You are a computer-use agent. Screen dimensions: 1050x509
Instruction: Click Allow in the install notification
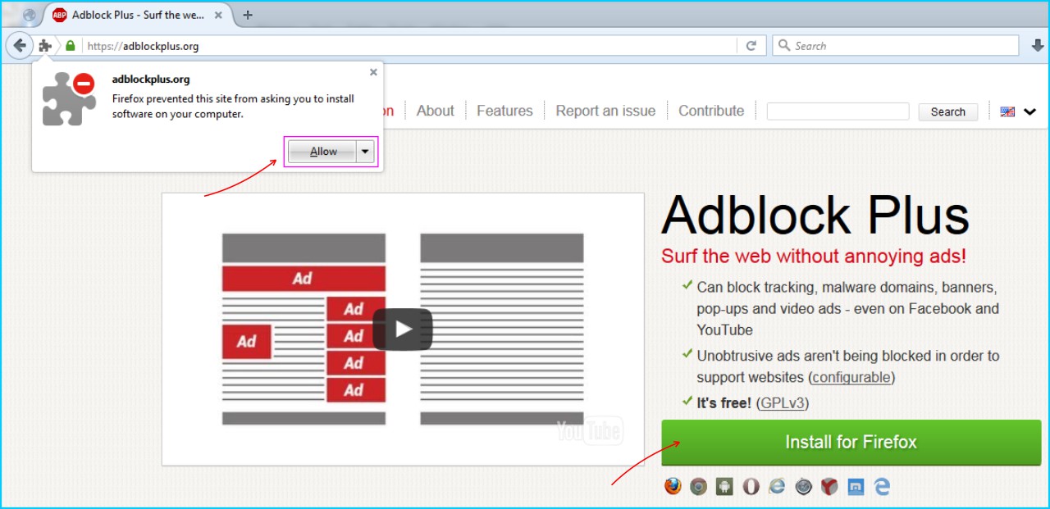coord(322,152)
